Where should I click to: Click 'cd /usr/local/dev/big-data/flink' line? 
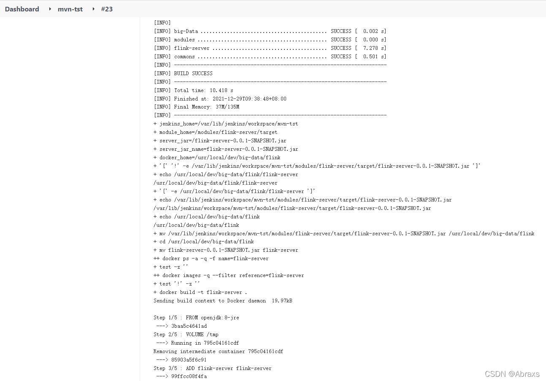tap(204, 242)
